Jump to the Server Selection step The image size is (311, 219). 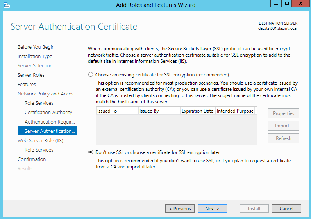coord(35,66)
